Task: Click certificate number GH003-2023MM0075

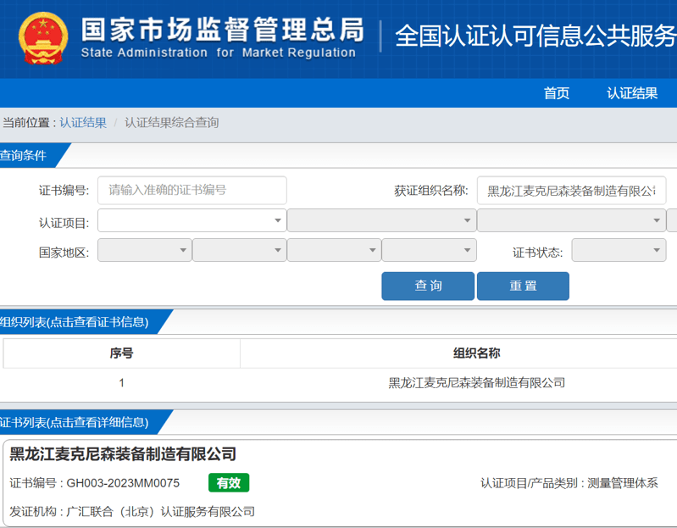Action: pos(123,483)
